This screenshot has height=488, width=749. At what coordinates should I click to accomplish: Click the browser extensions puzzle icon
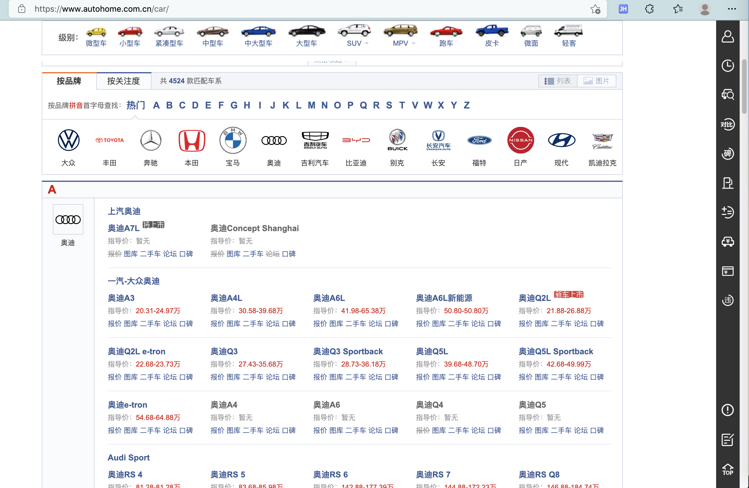(x=649, y=9)
